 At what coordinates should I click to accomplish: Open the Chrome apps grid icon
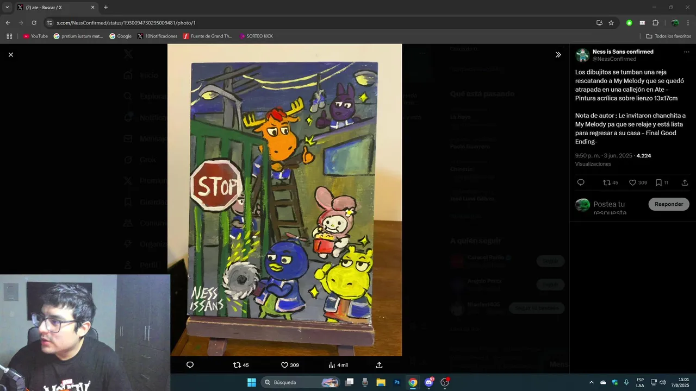pyautogui.click(x=9, y=36)
